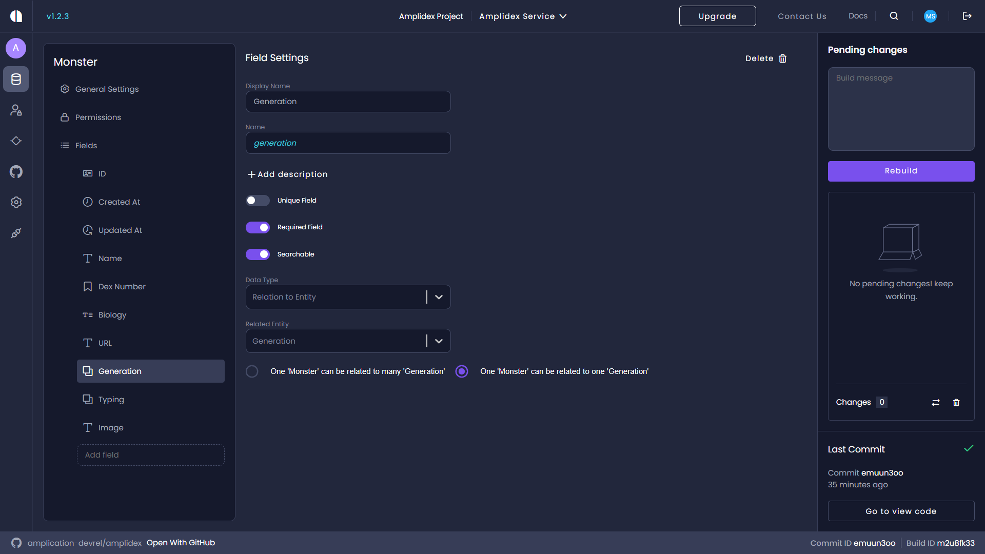The height and width of the screenshot is (554, 985).
Task: Click the logout icon in top bar
Action: (967, 16)
